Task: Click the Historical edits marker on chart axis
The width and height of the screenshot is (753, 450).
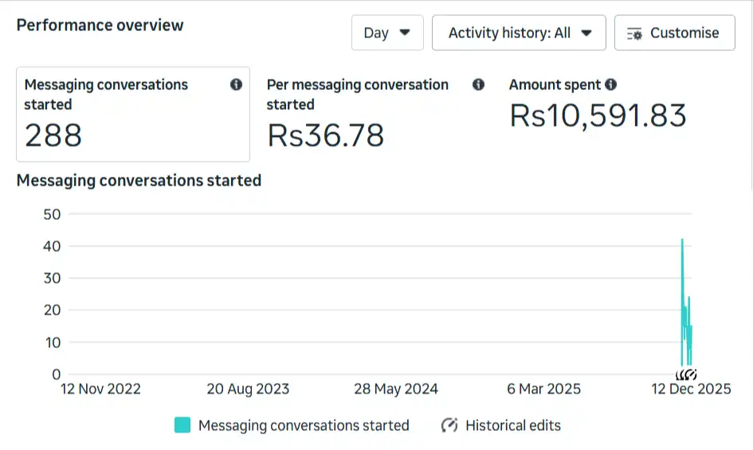Action: tap(686, 374)
